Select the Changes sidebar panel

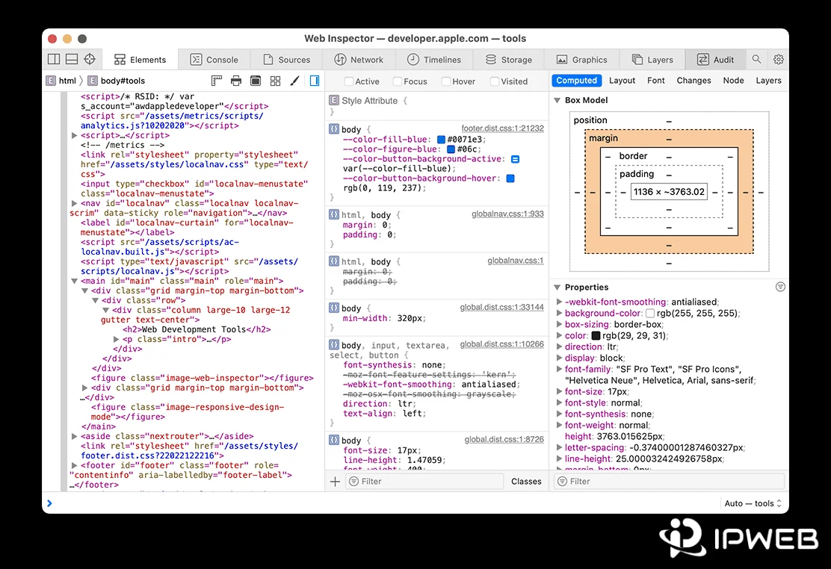pyautogui.click(x=693, y=81)
